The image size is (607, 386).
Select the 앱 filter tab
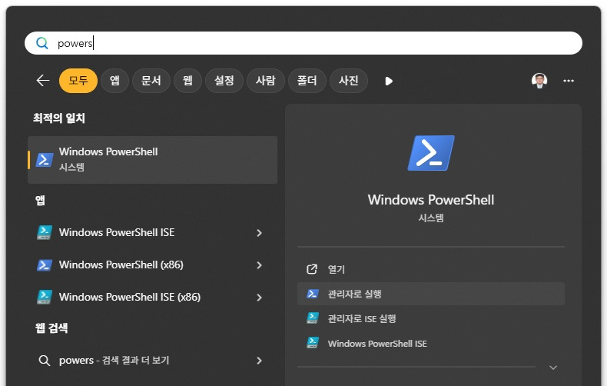click(114, 81)
